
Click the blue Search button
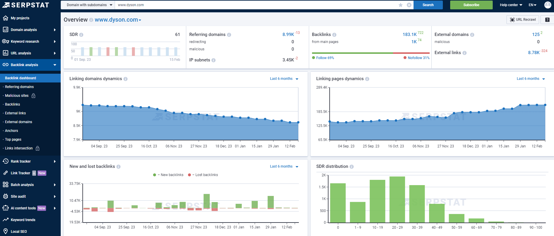(x=428, y=5)
